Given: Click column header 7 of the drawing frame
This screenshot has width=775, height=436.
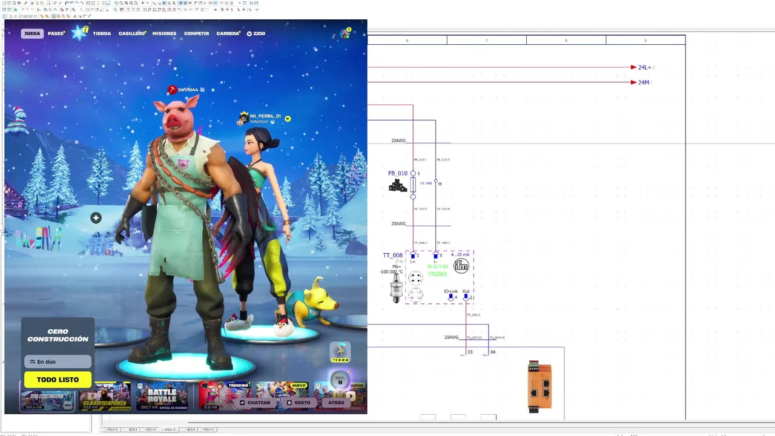Looking at the screenshot, I should pos(486,40).
